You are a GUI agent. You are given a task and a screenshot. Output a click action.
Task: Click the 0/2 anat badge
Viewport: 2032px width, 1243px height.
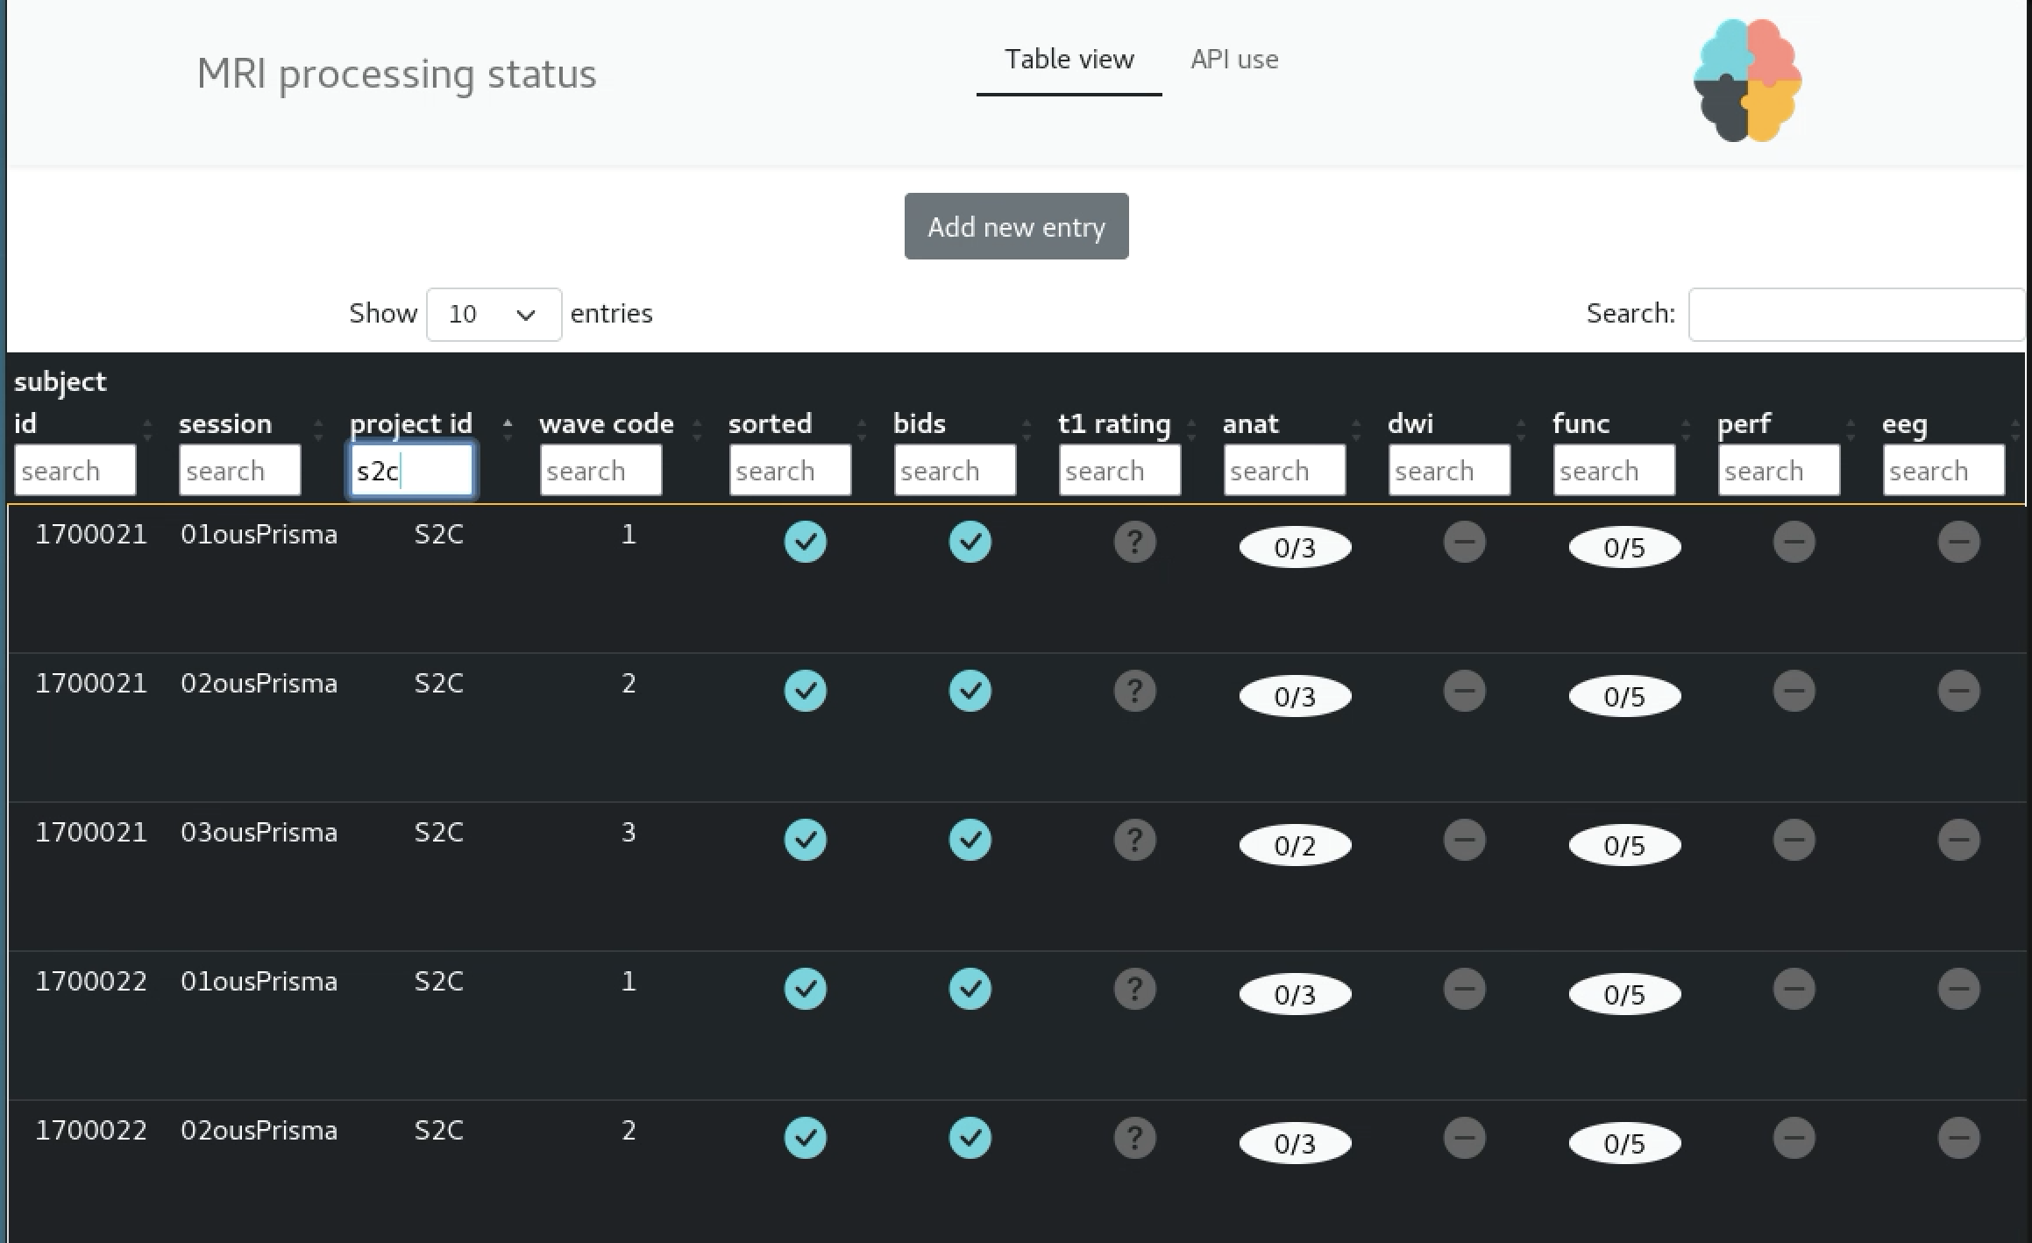pos(1295,845)
